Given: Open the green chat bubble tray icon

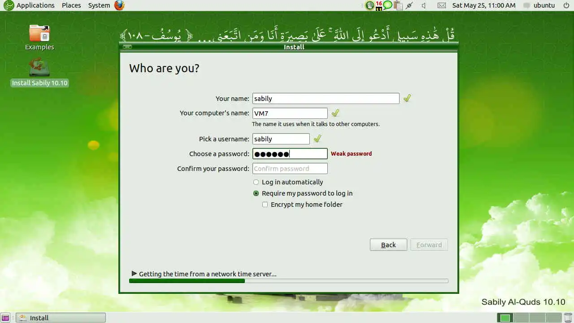Looking at the screenshot, I should 388,5.
